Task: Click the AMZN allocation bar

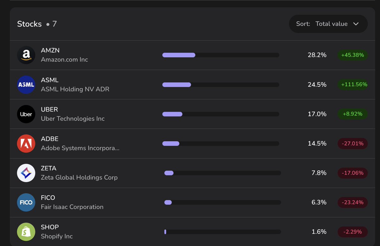Action: tap(221, 55)
